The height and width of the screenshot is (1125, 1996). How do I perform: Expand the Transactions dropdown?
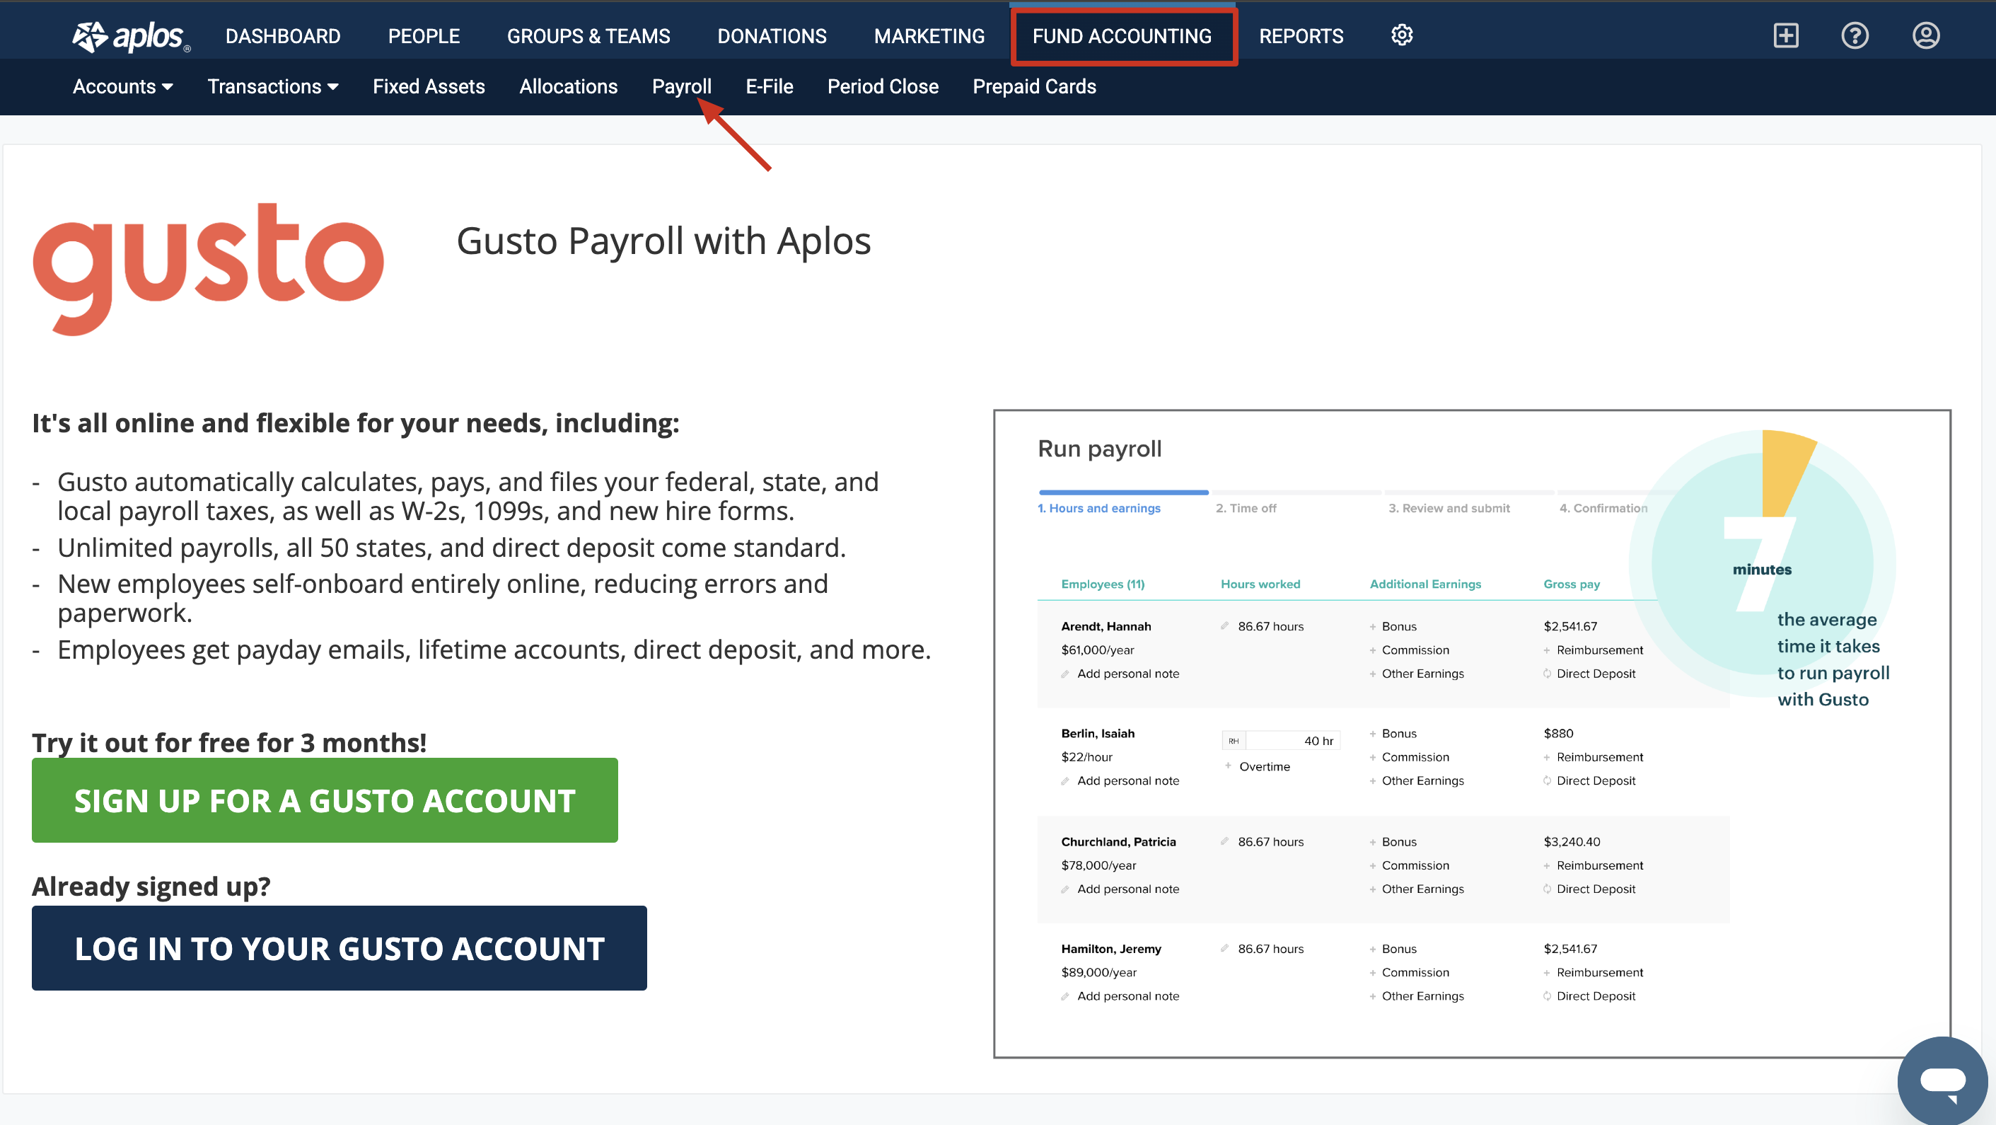(x=273, y=86)
